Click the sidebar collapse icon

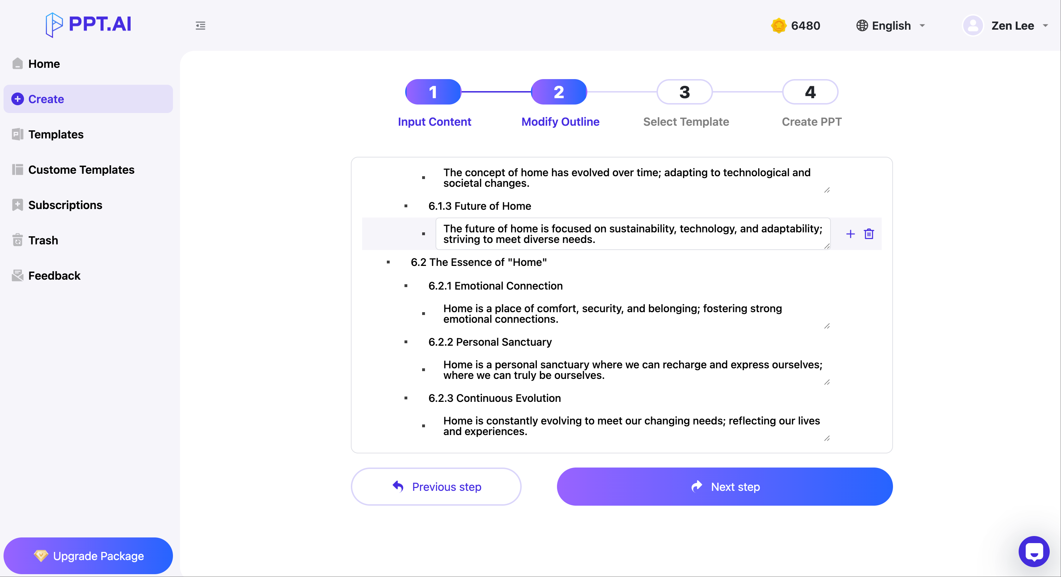[200, 25]
